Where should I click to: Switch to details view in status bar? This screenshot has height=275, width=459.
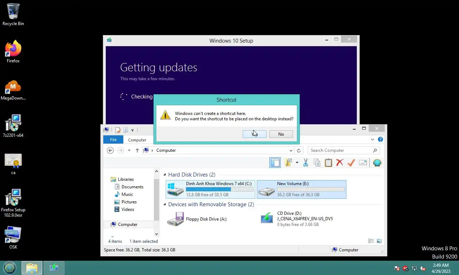click(371, 241)
